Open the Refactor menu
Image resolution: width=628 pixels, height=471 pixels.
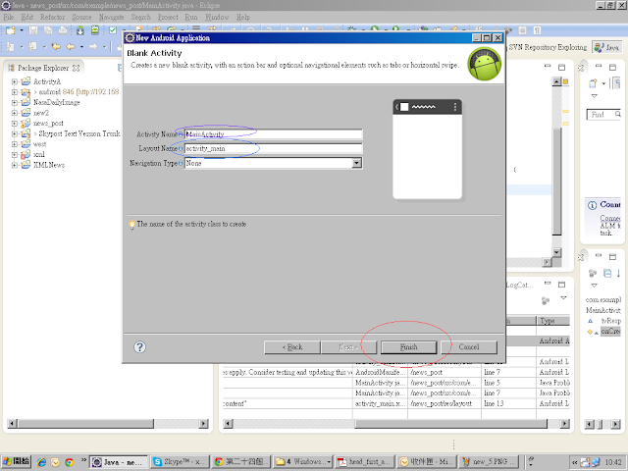click(x=52, y=17)
